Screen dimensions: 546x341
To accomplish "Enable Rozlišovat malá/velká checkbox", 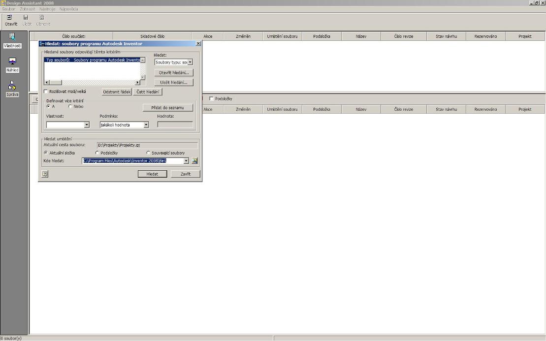I will point(46,92).
